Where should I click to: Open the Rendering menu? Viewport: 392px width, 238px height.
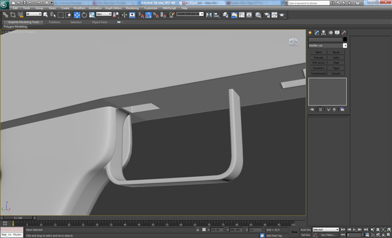(133, 8)
